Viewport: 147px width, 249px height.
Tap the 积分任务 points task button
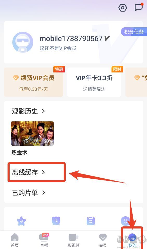(134, 32)
